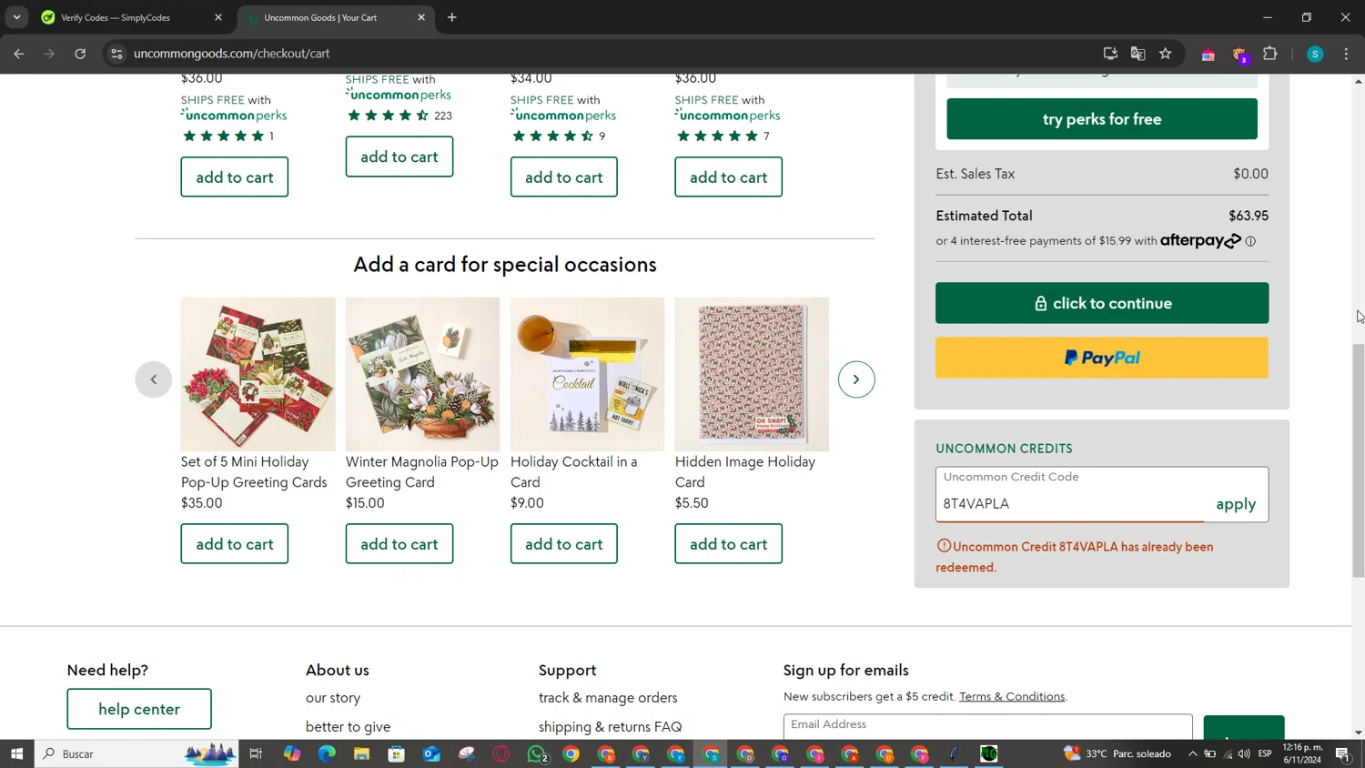Apply the Uncommon Credit code
1365x768 pixels.
(x=1236, y=504)
